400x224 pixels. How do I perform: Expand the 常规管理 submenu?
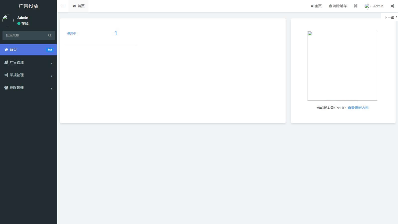28,75
